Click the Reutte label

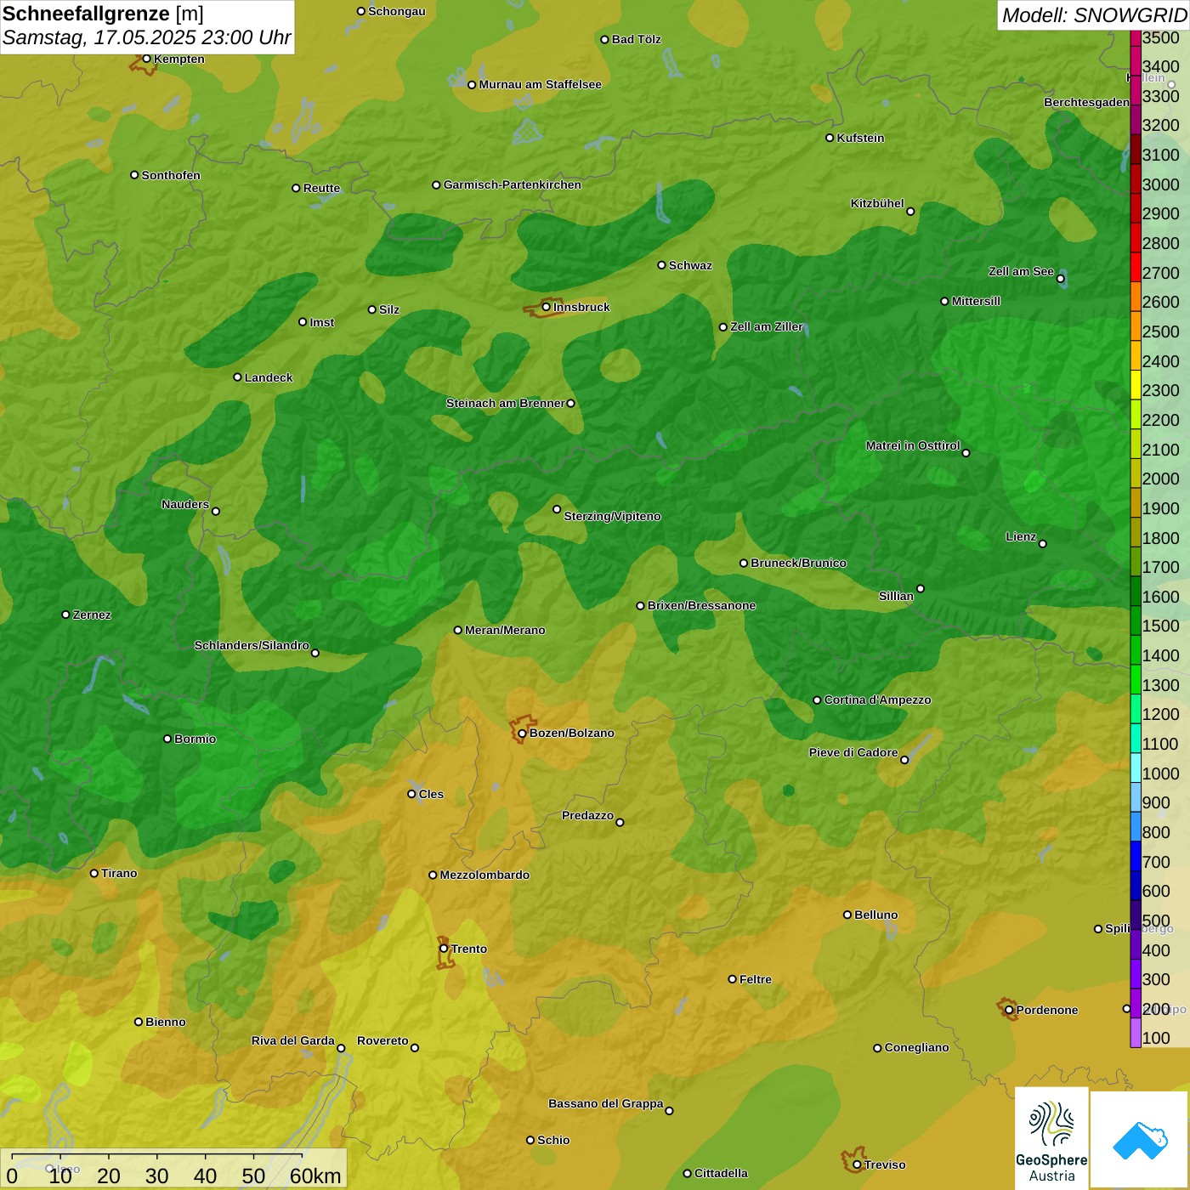pyautogui.click(x=321, y=188)
